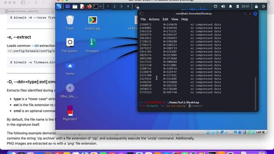Click the VirtualBox hard disk status icon

(x=208, y=132)
